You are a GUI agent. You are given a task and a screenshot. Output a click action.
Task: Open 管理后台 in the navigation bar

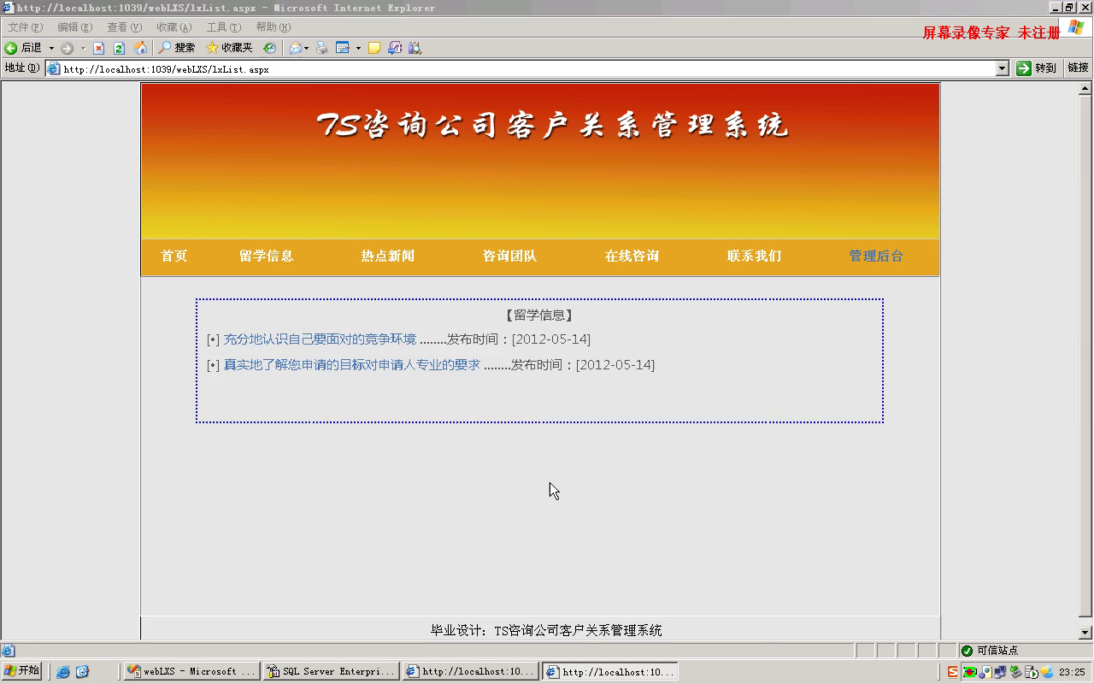click(876, 256)
